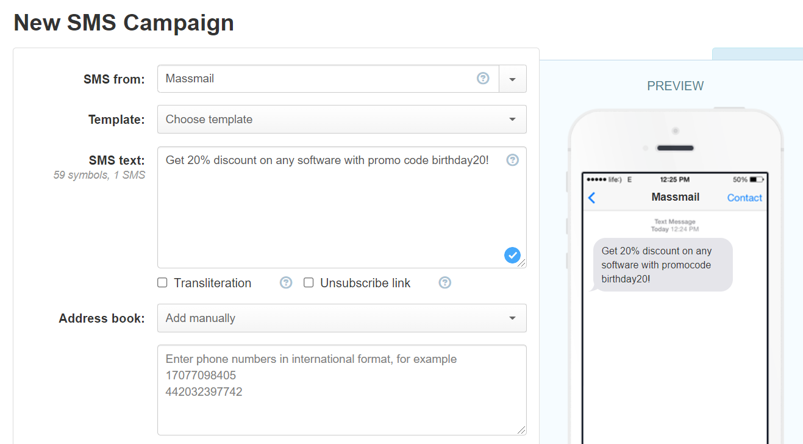Image resolution: width=803 pixels, height=444 pixels.
Task: Select the PREVIEW tab heading
Action: coord(674,86)
